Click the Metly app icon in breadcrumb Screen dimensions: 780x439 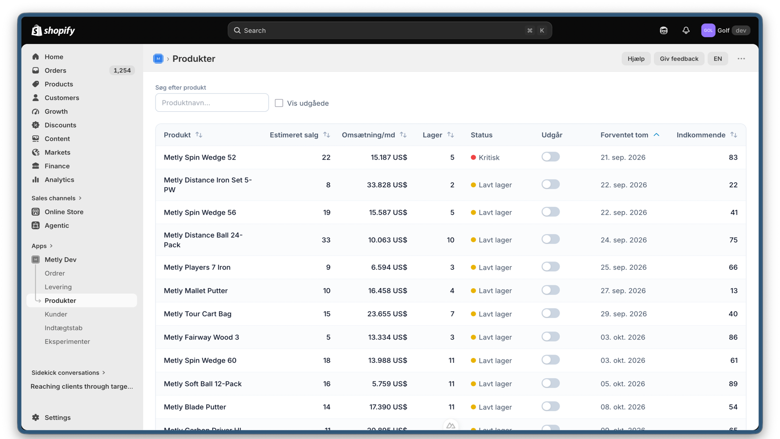(158, 59)
